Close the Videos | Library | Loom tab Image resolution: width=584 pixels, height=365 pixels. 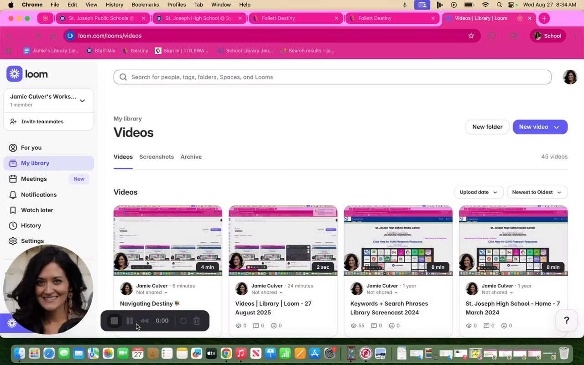point(530,18)
